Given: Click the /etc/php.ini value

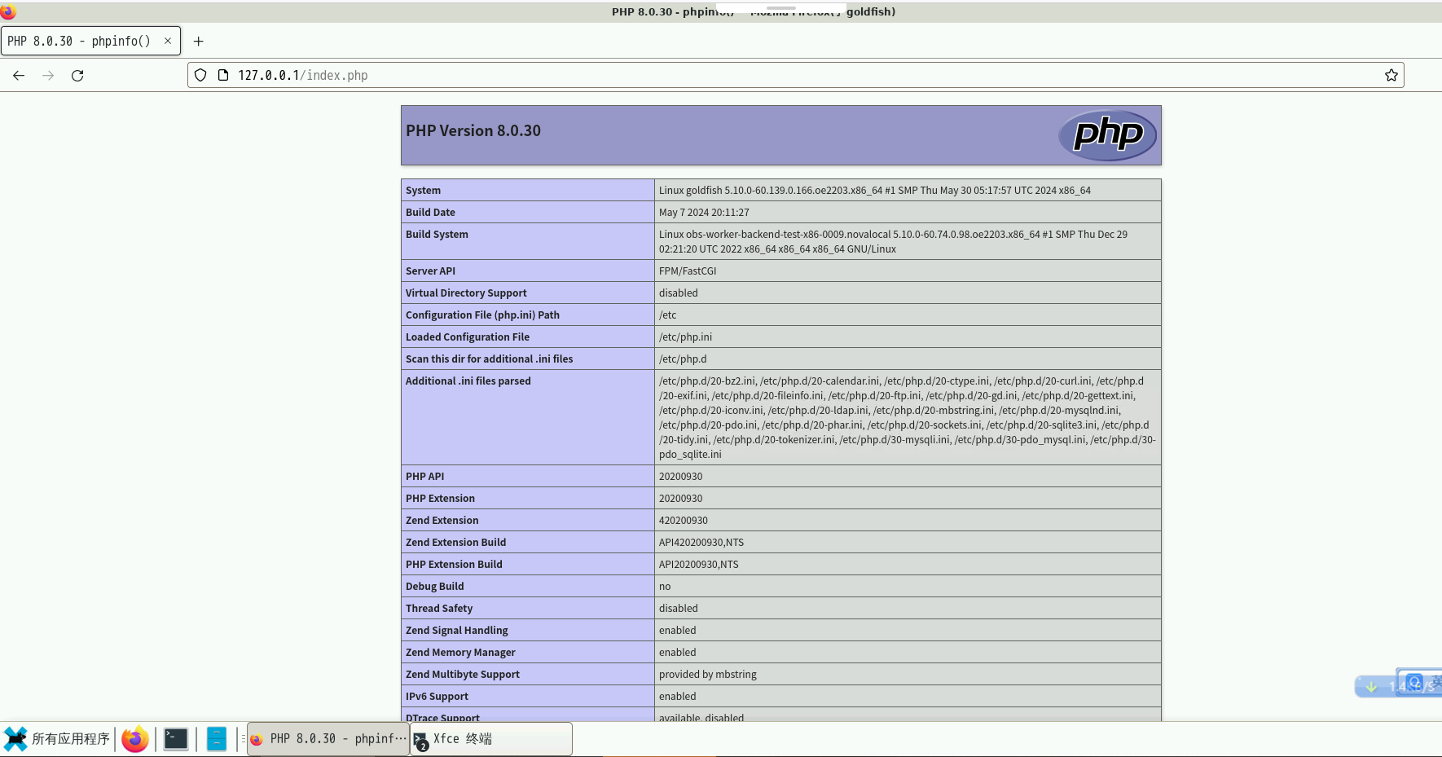Looking at the screenshot, I should [685, 337].
